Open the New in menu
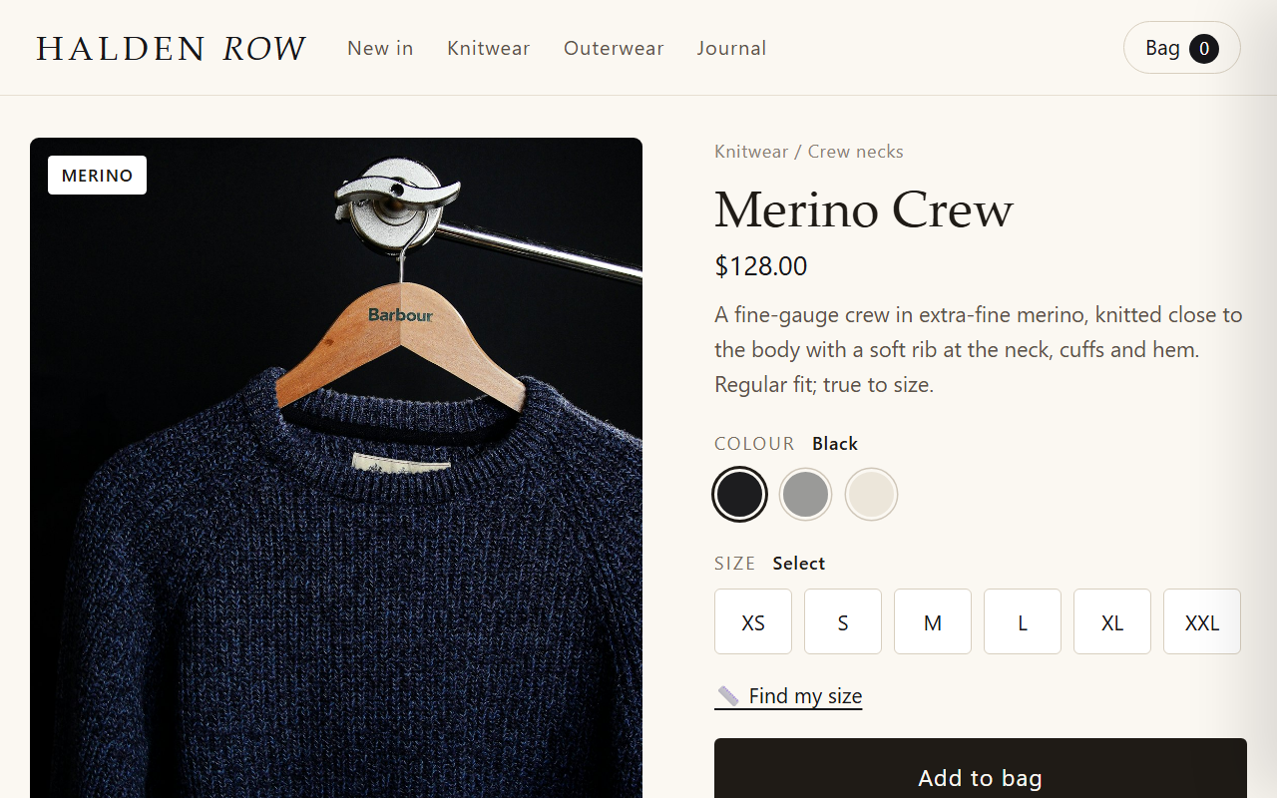The height and width of the screenshot is (798, 1277). pos(380,48)
